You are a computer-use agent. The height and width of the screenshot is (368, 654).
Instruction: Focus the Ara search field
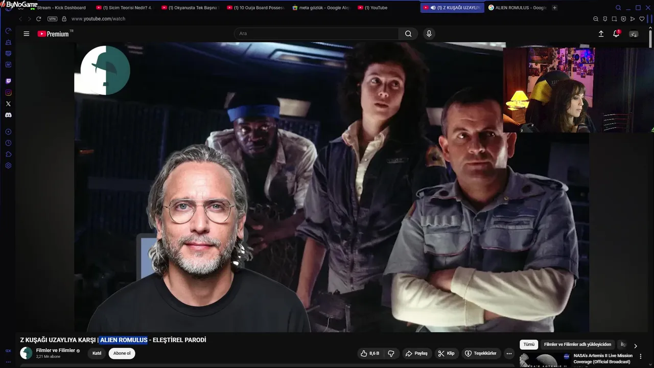[x=316, y=34]
